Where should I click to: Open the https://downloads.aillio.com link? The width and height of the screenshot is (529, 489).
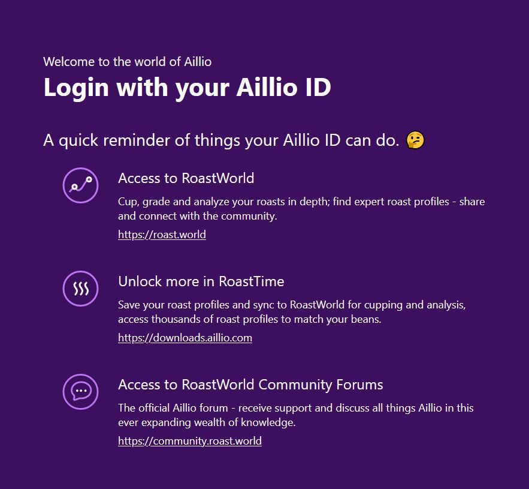pos(185,338)
